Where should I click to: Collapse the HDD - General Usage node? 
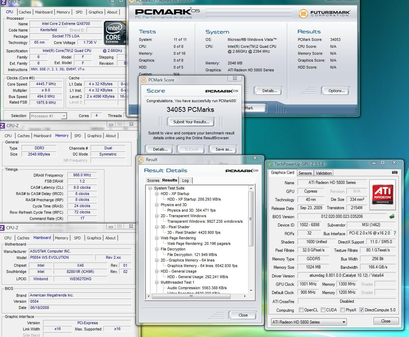[157, 271]
